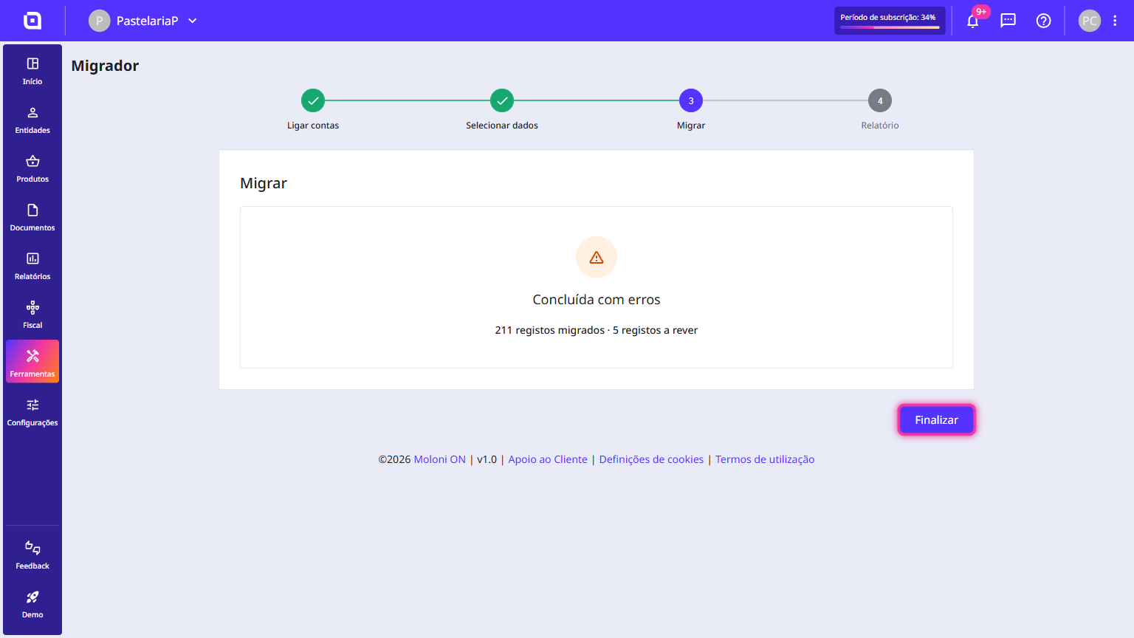The image size is (1134, 638).
Task: Open the Documentos sidebar item
Action: click(x=32, y=217)
